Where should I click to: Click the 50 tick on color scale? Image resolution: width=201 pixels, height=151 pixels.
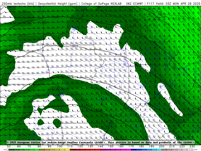tap(9, 146)
